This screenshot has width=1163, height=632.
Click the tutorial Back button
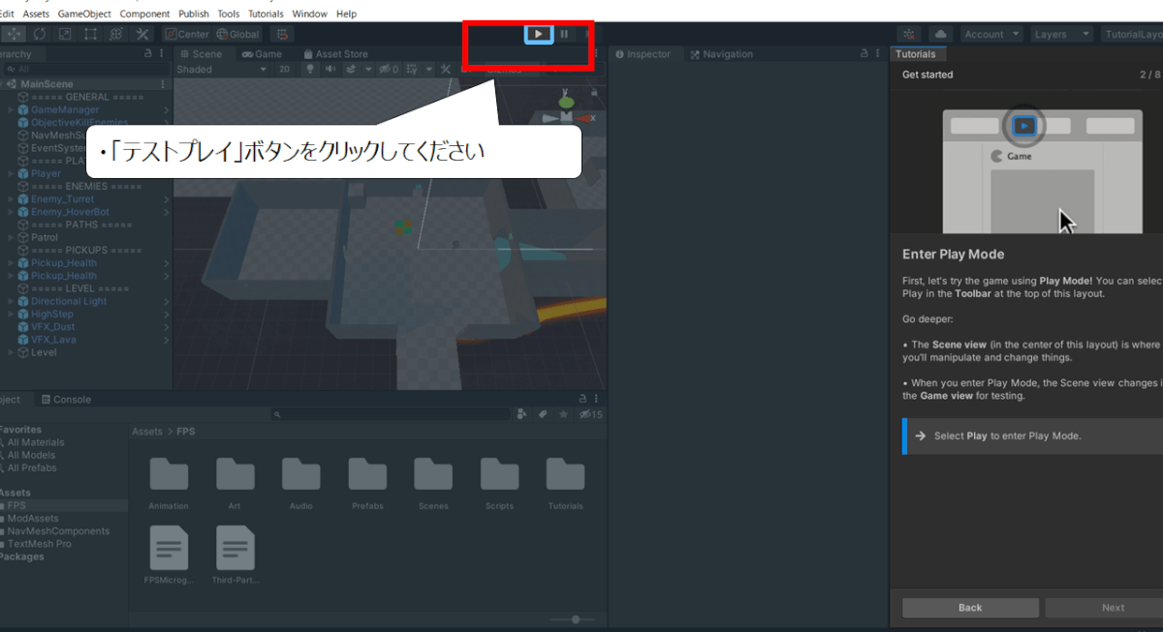tap(970, 608)
